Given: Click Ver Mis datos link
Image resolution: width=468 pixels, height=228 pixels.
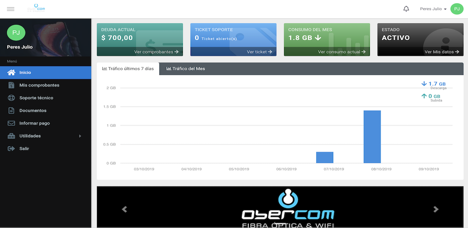Looking at the screenshot, I should pyautogui.click(x=442, y=52).
